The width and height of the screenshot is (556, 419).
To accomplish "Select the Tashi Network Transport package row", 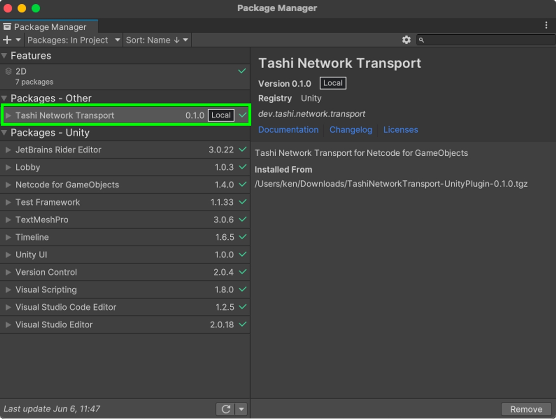I will pos(125,115).
